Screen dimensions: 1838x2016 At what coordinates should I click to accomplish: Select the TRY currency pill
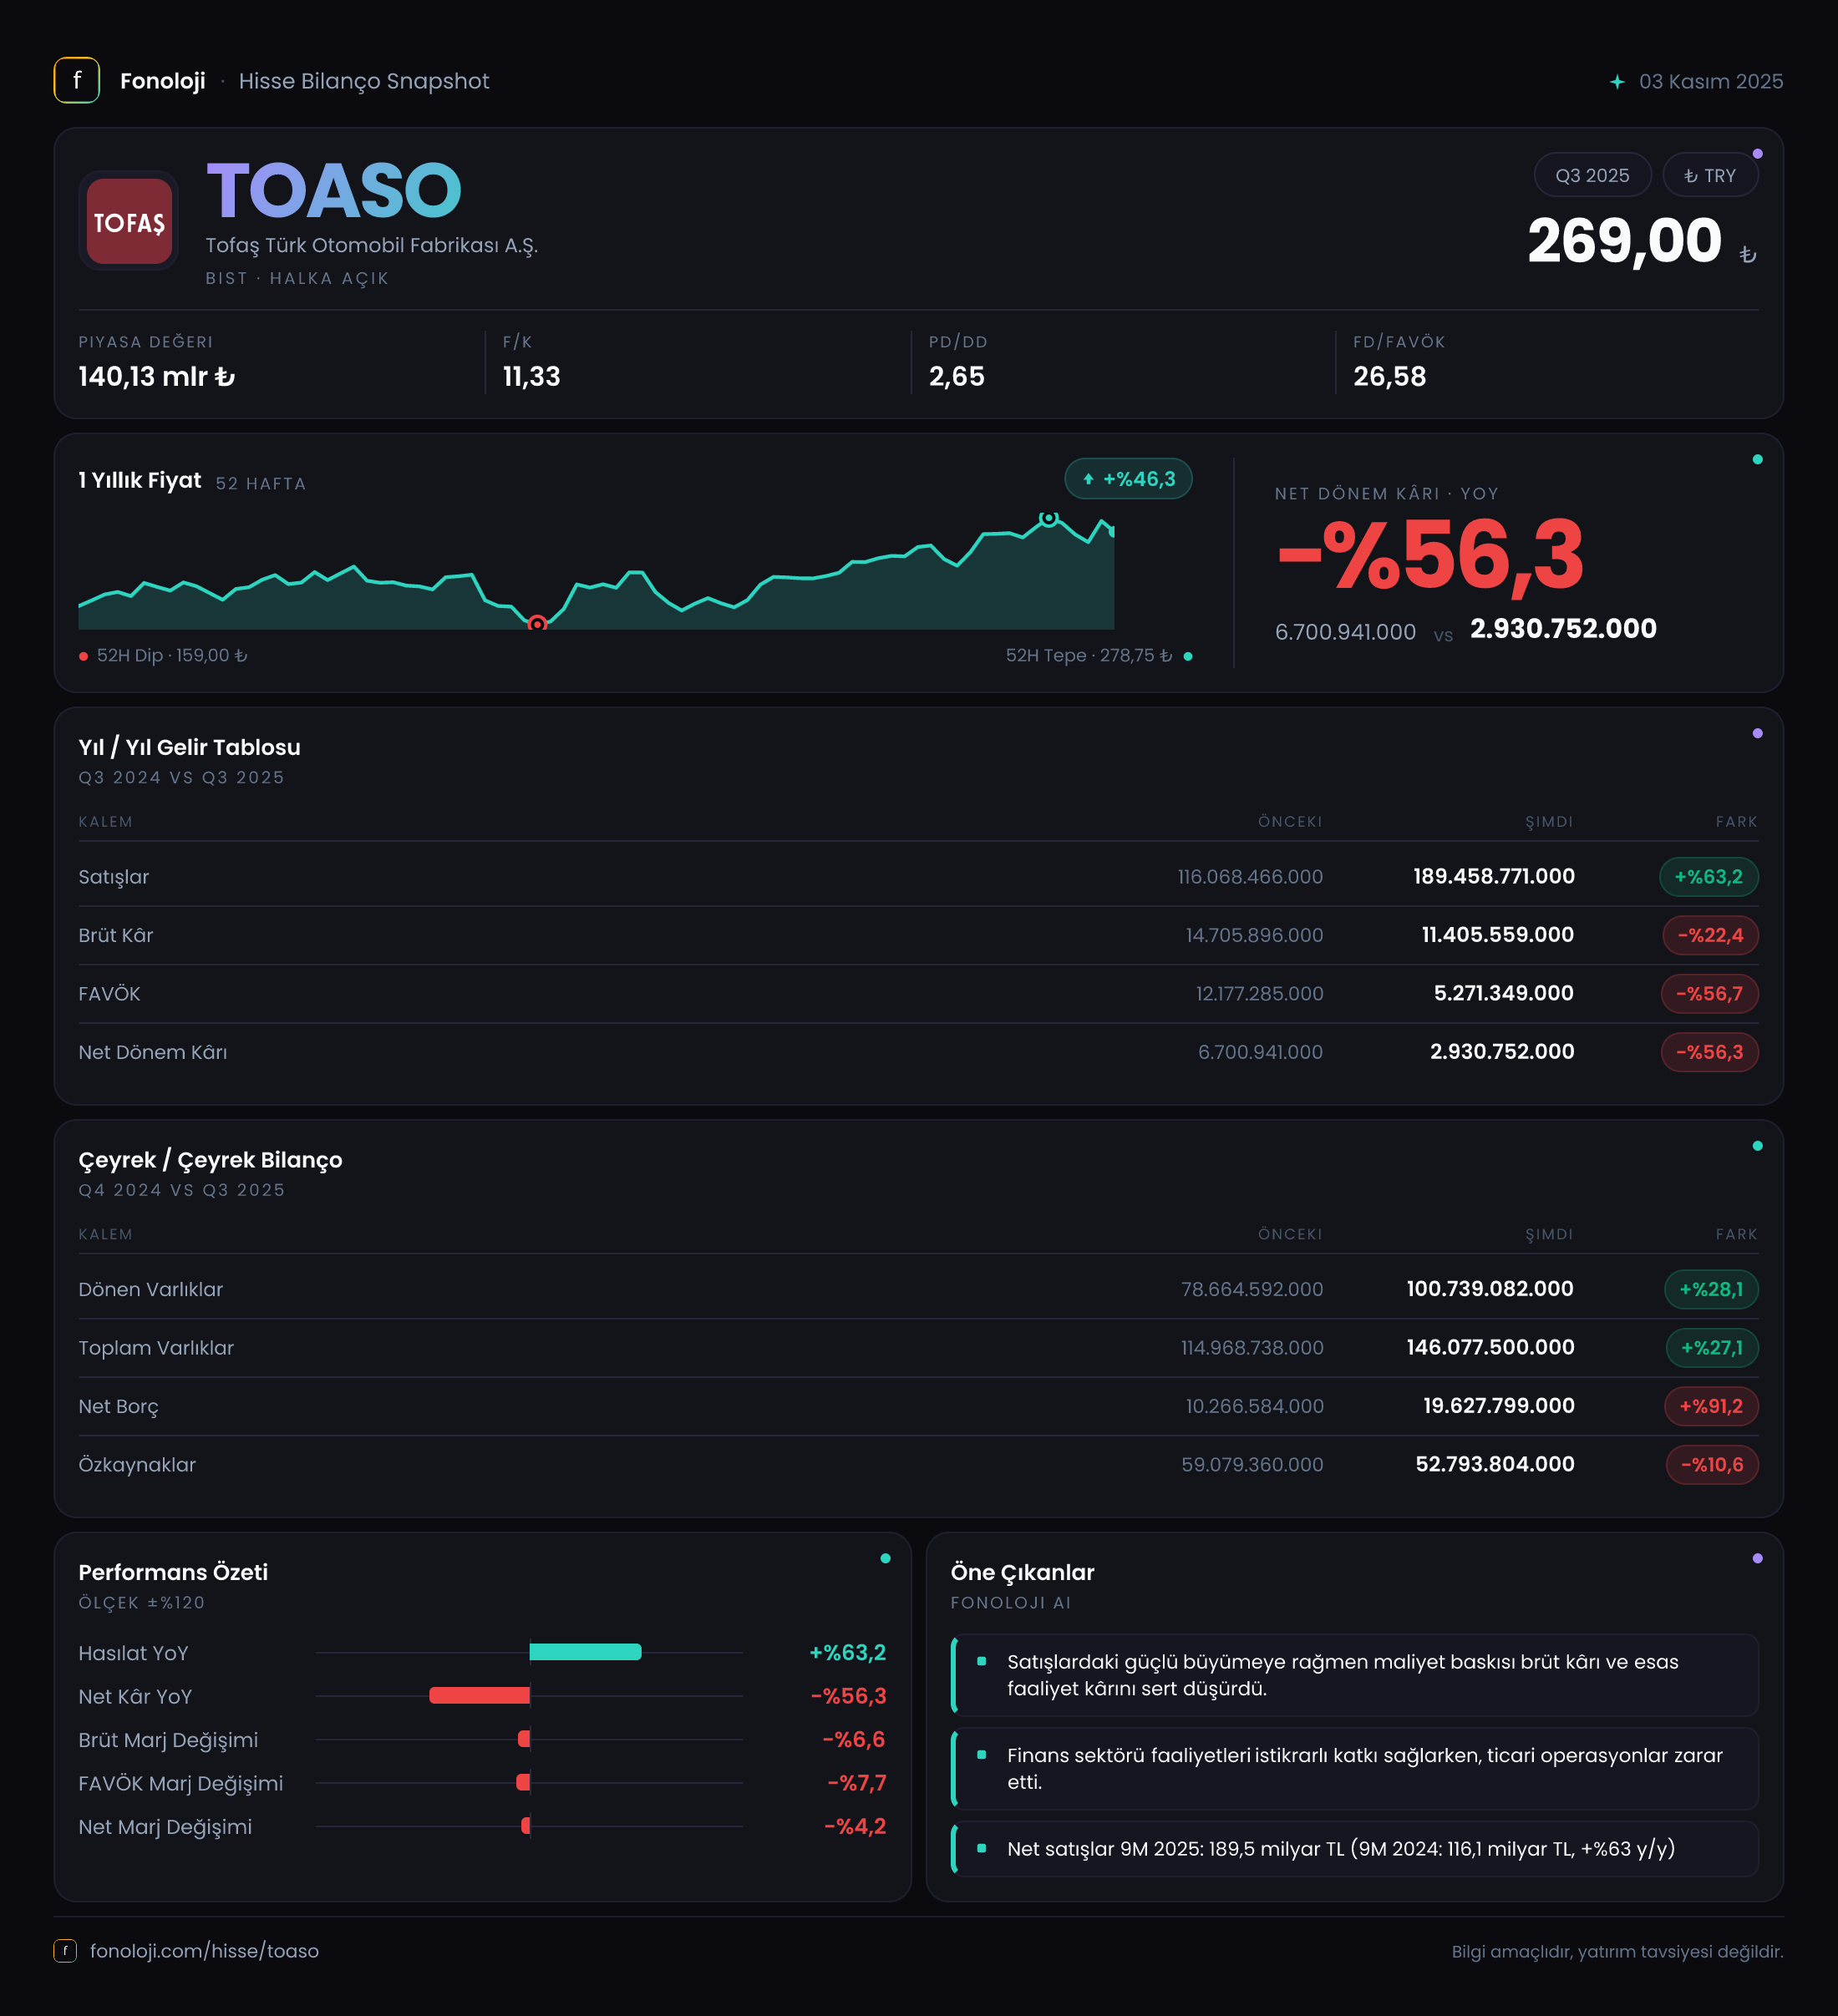[1710, 175]
